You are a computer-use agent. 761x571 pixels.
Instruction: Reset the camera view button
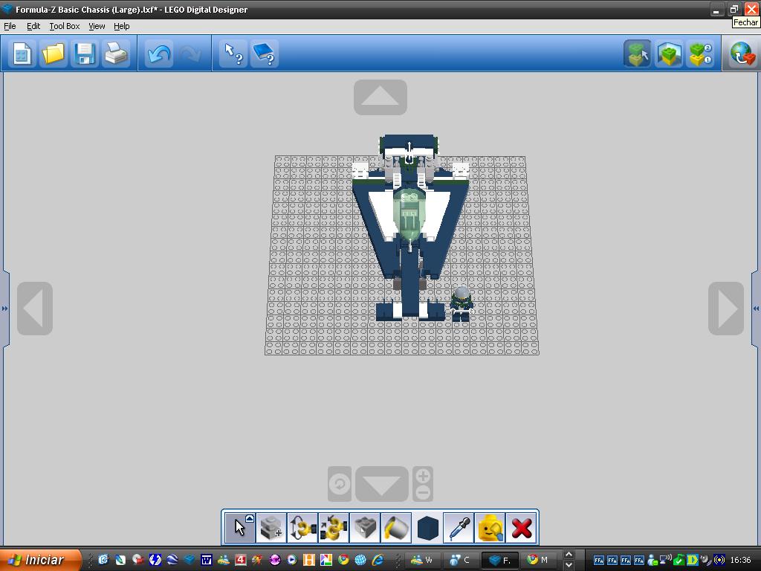339,484
